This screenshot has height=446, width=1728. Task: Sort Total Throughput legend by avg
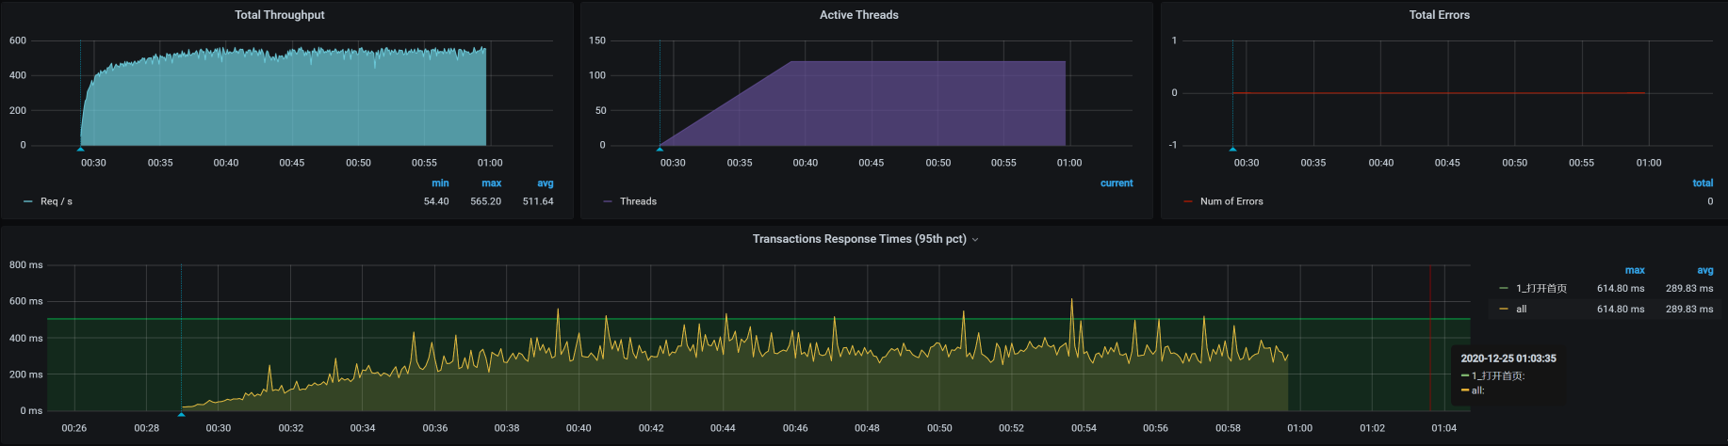tap(545, 183)
